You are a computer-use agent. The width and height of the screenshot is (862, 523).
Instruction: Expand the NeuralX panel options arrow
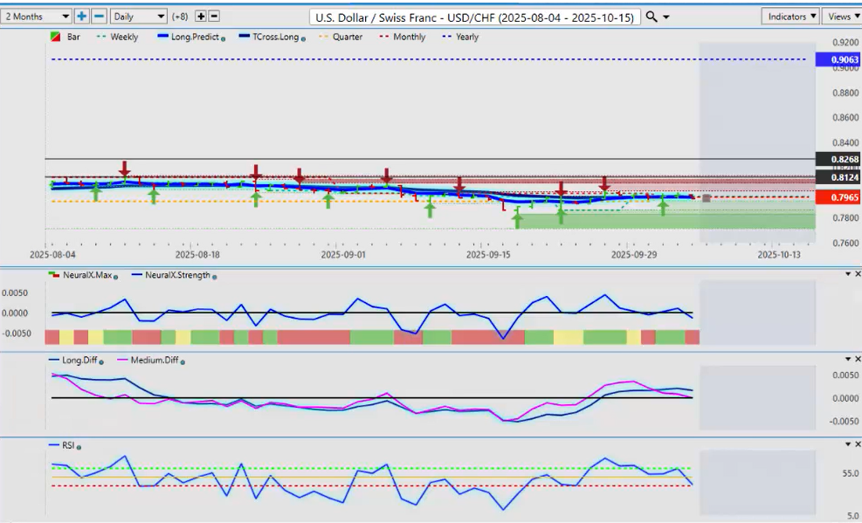point(847,274)
